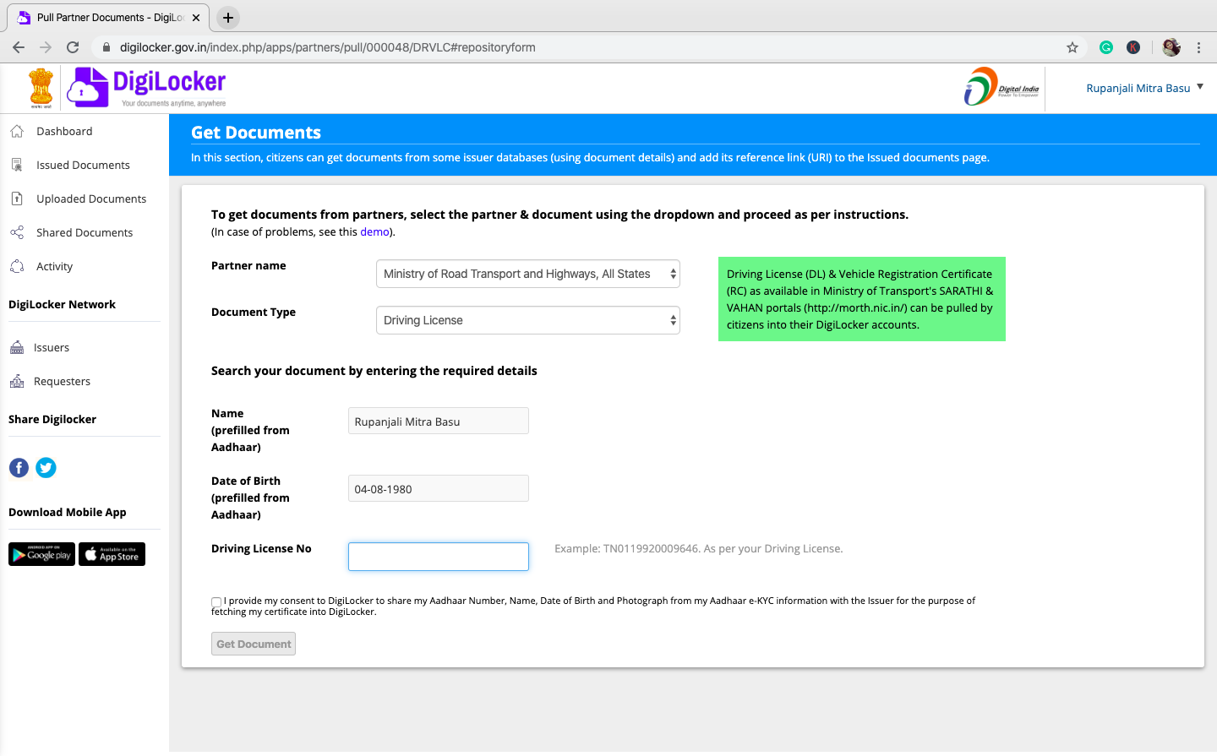Image resolution: width=1217 pixels, height=756 pixels.
Task: Click the prefilled Name field
Action: [439, 421]
